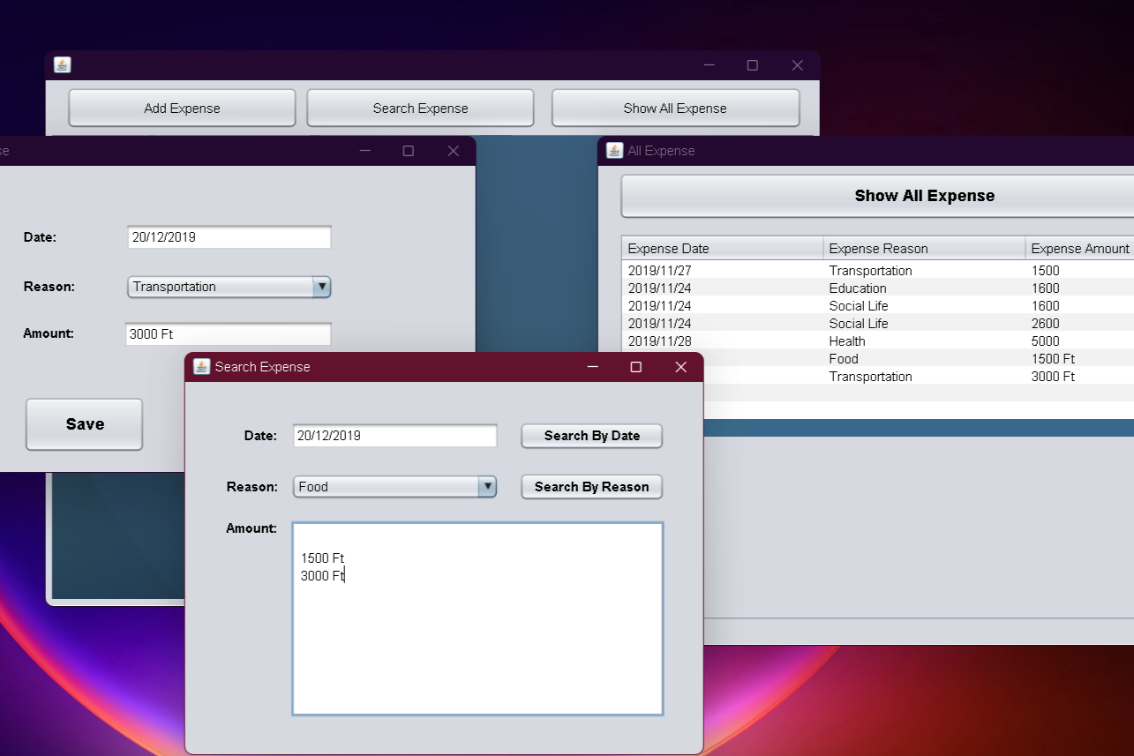Click the Date field in Search Expense window
The height and width of the screenshot is (756, 1134).
[x=394, y=436]
